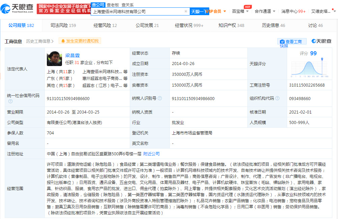The height and width of the screenshot is (219, 338).
Task: Click paid-in capital 150000万人民币
Action: coord(187,85)
